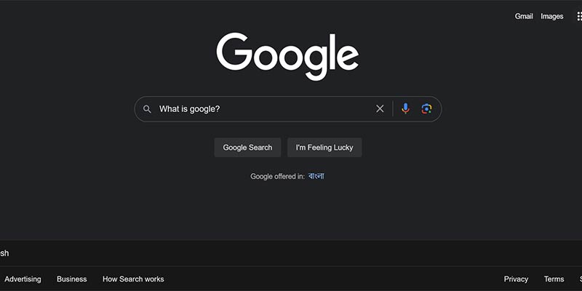
Task: Open How Search works link
Action: [133, 279]
